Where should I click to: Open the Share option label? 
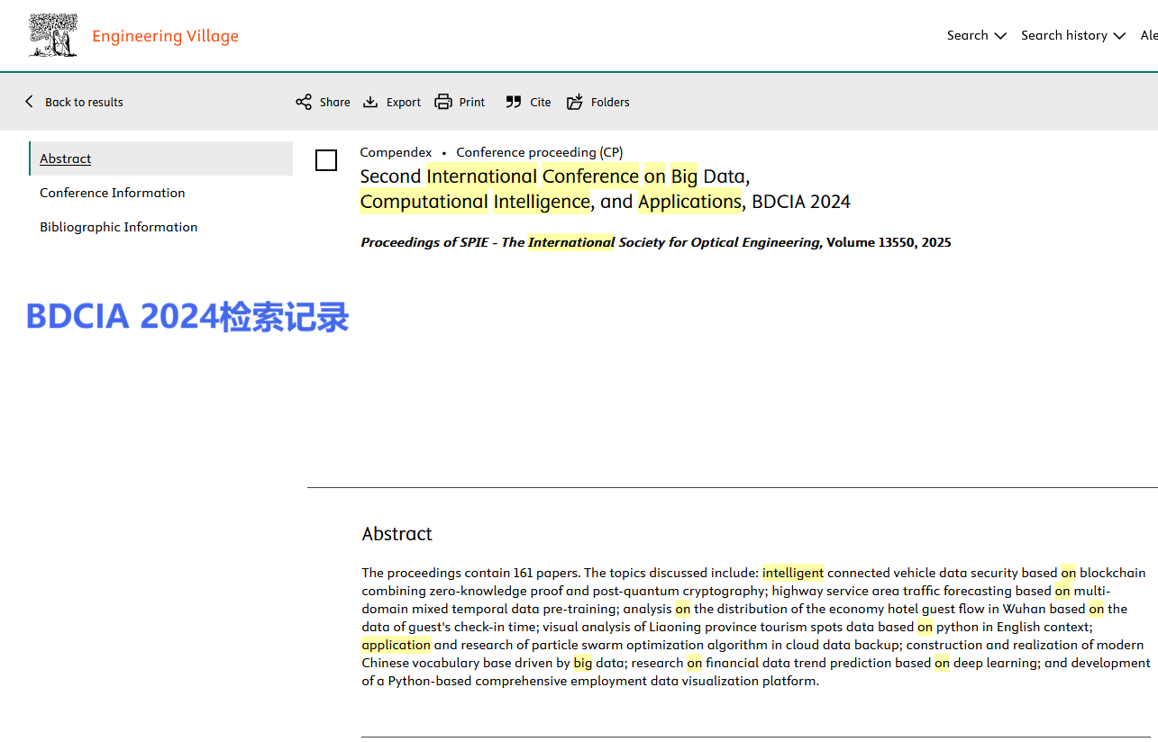tap(335, 102)
